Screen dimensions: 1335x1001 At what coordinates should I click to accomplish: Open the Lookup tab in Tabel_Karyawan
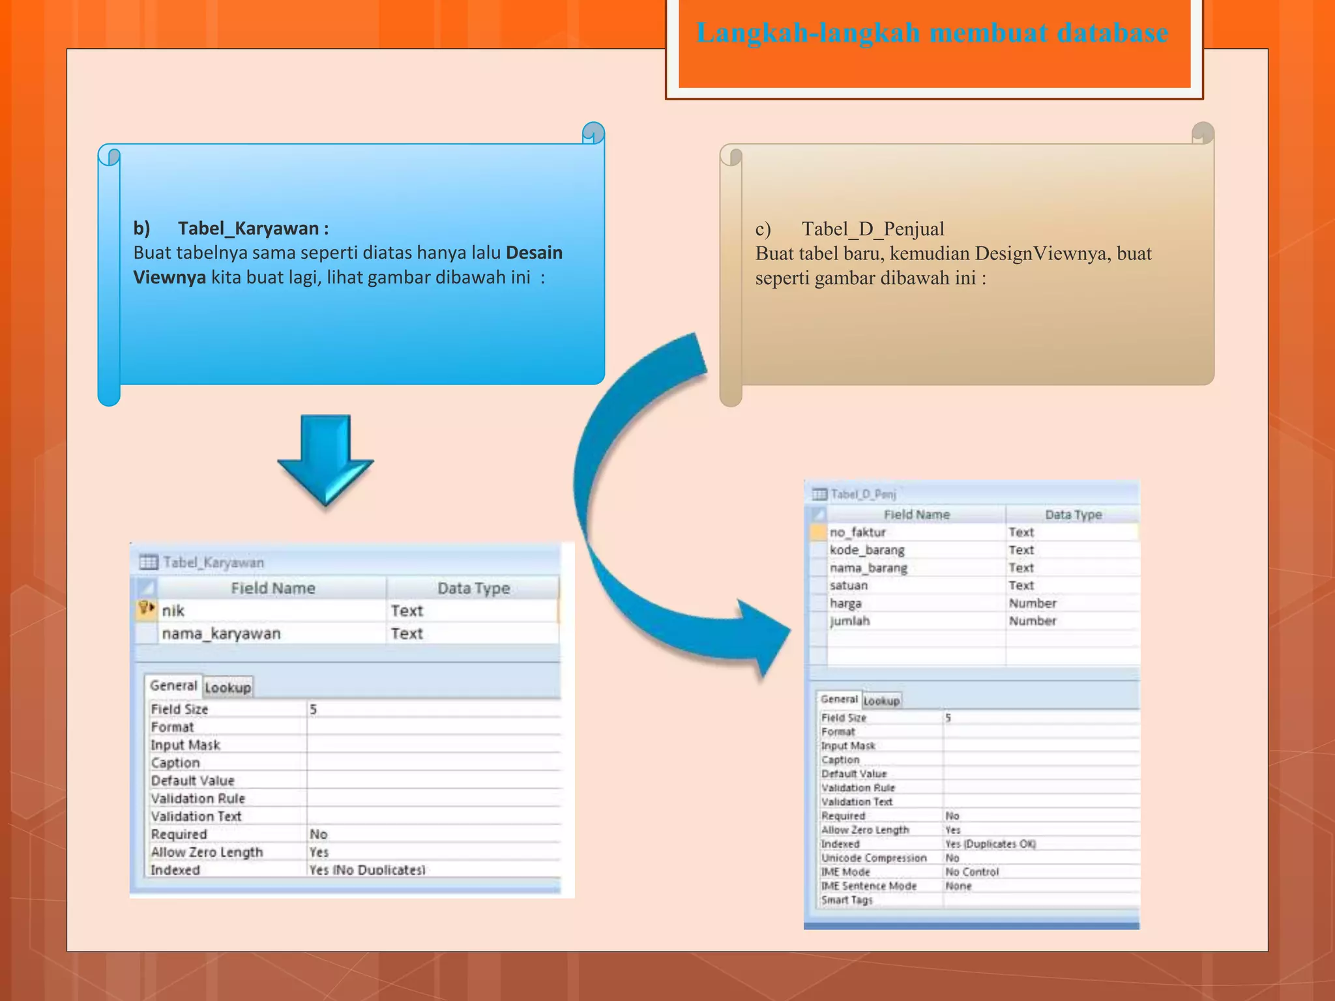(x=227, y=688)
